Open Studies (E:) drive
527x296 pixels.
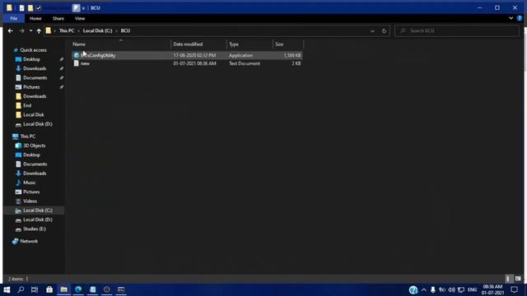coord(35,229)
